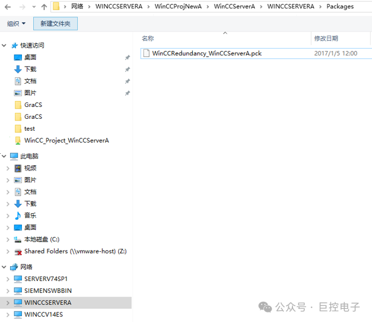Select 网络 in the address breadcrumb
The height and width of the screenshot is (322, 372).
click(77, 7)
